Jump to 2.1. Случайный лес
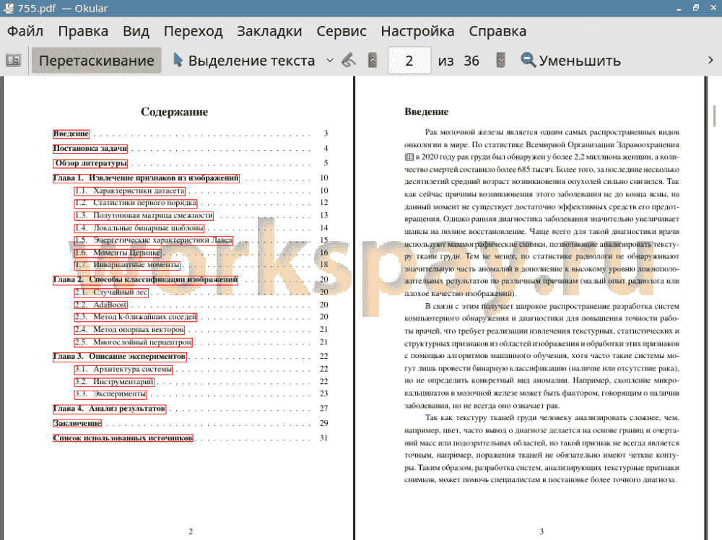Viewport: 722px width, 540px height. (111, 292)
